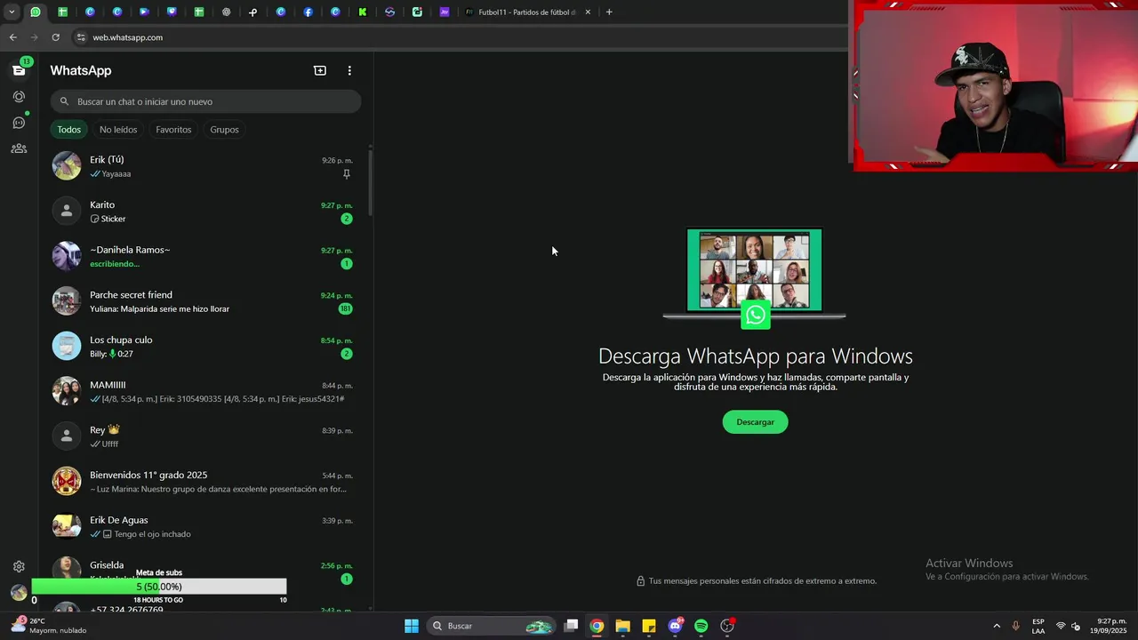Open Discord from the taskbar
Viewport: 1138px width, 640px height.
675,626
